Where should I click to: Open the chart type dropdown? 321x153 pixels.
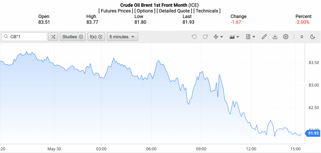(234, 37)
